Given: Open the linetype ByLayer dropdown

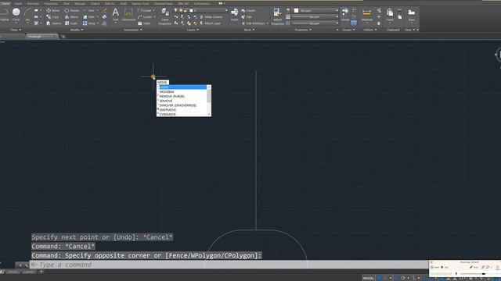Looking at the screenshot, I should click(315, 23).
